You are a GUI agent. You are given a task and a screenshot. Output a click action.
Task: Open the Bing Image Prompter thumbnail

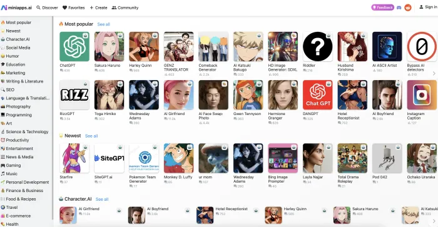coord(283,158)
